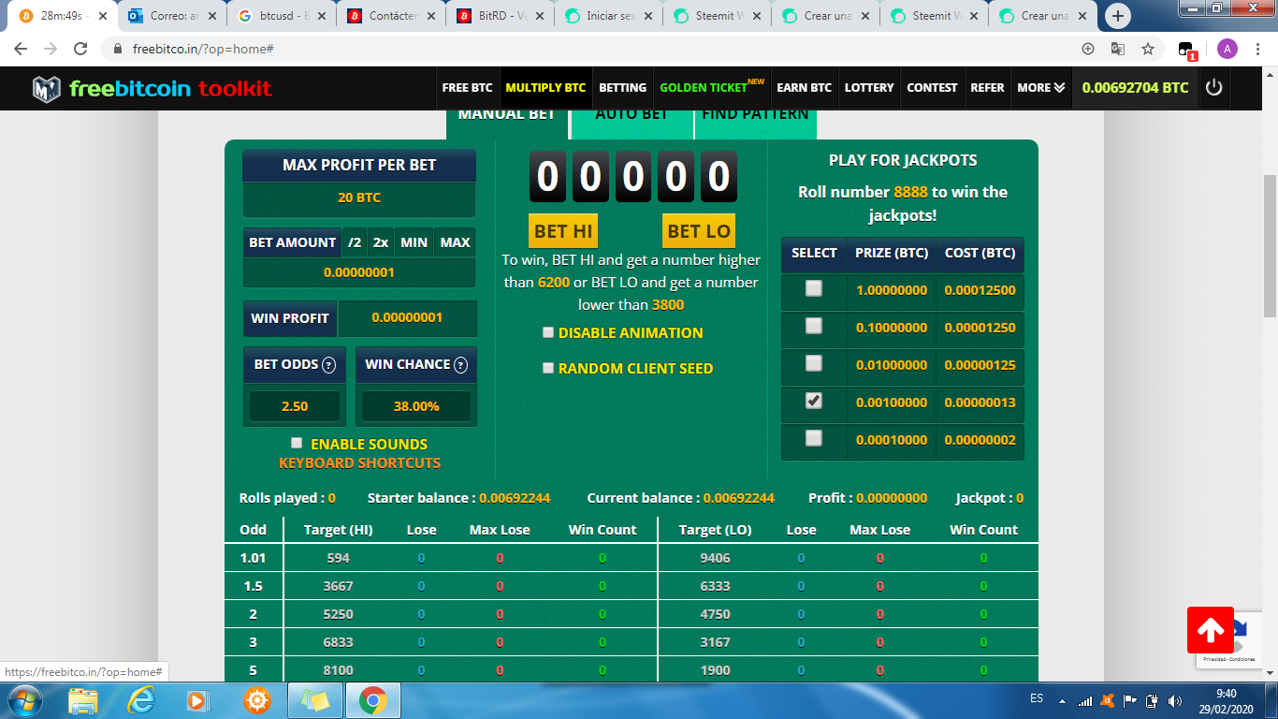Open a new browser tab
Screen dimensions: 1278x719
[1118, 16]
